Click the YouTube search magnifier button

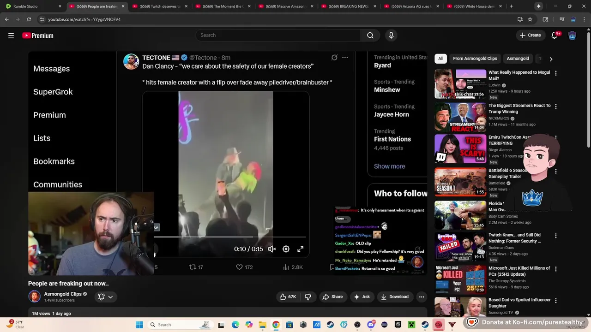(x=370, y=36)
